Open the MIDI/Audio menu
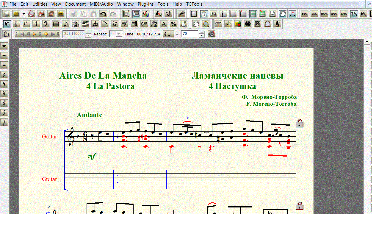The height and width of the screenshot is (242, 379). [101, 4]
